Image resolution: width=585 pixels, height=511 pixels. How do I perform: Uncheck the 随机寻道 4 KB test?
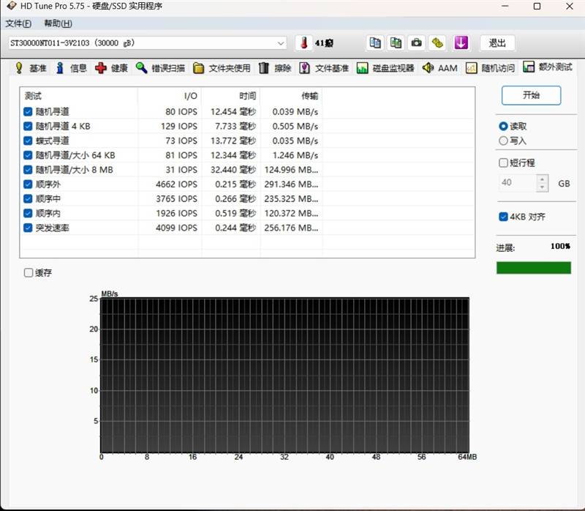(28, 126)
